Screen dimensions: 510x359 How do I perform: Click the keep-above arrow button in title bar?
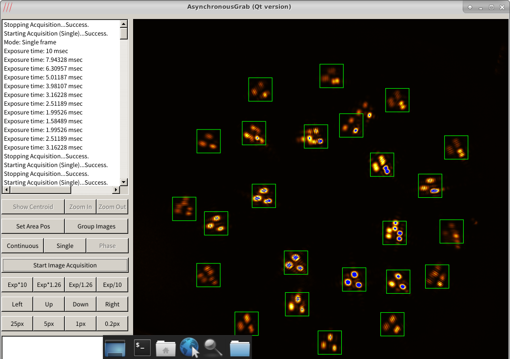tap(470, 7)
